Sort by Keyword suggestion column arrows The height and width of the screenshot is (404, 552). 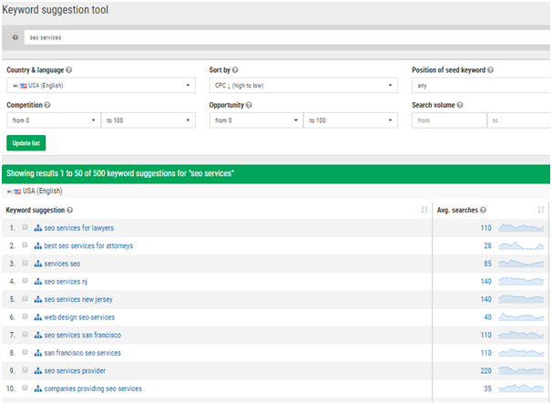tap(424, 210)
